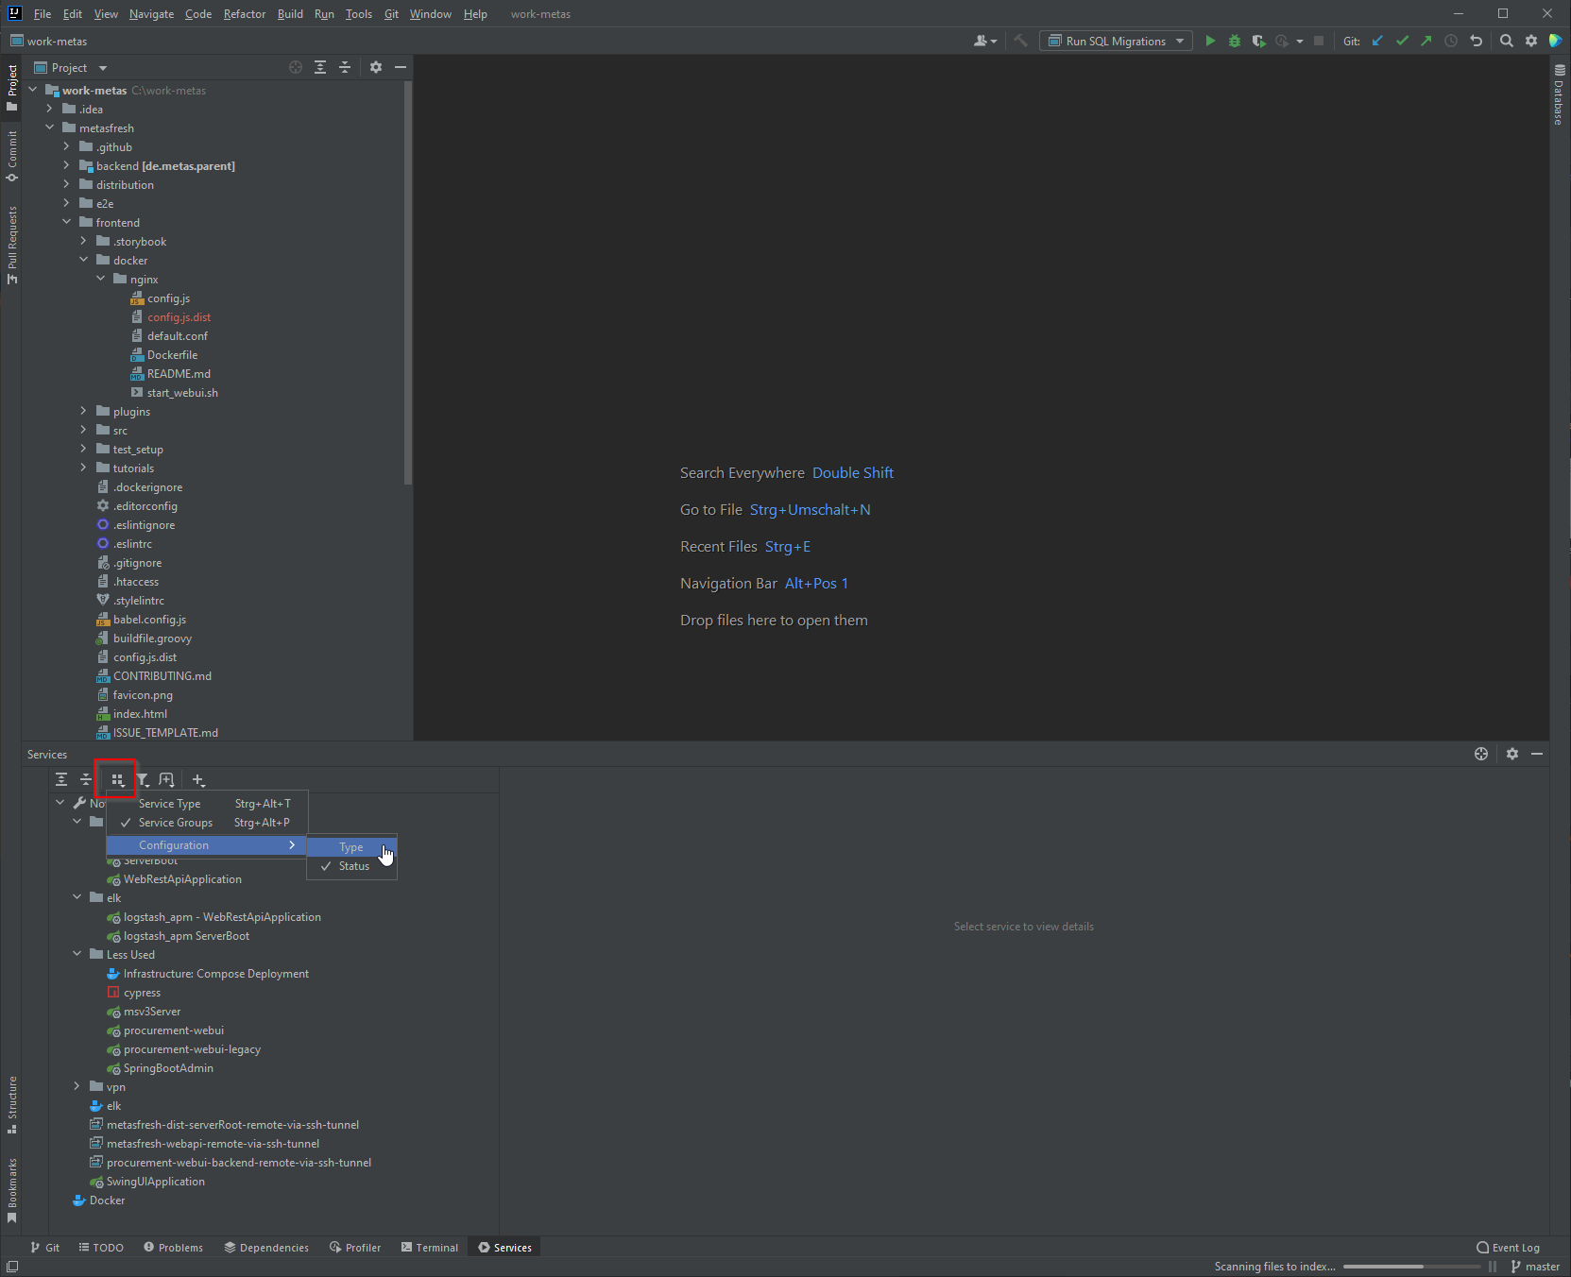Expand the plugins folder

[83, 411]
